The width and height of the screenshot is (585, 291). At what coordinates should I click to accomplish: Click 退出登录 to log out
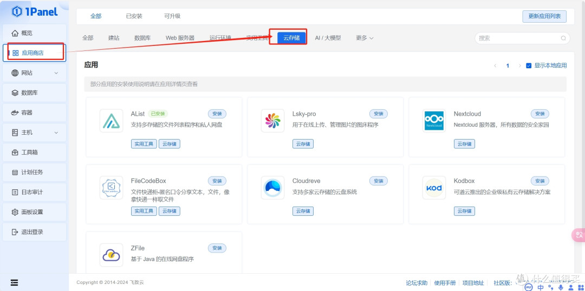(34, 232)
